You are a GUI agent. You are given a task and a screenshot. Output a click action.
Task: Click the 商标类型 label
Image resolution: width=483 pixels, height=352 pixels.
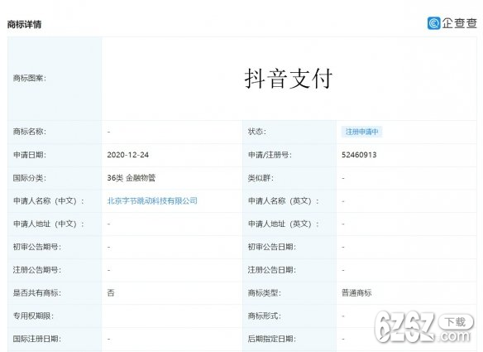coord(265,292)
